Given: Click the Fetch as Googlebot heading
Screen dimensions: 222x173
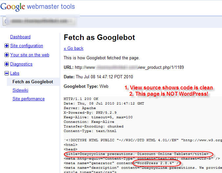Looking at the screenshot, I should point(100,37).
